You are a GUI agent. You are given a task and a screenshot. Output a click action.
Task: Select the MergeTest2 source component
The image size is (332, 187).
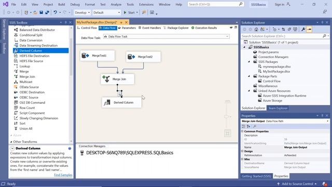[143, 57]
